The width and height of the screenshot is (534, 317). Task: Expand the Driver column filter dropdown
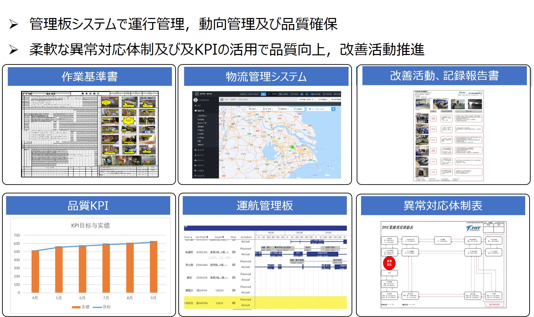click(191, 237)
